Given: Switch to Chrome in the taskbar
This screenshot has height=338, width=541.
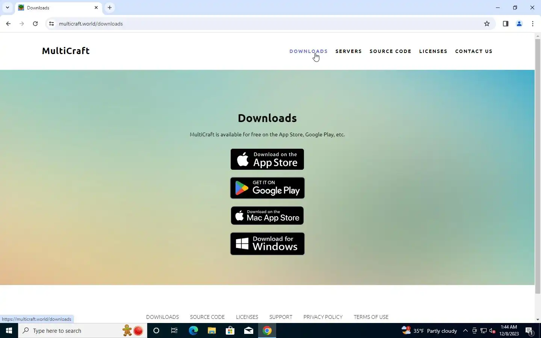Looking at the screenshot, I should click(x=267, y=330).
